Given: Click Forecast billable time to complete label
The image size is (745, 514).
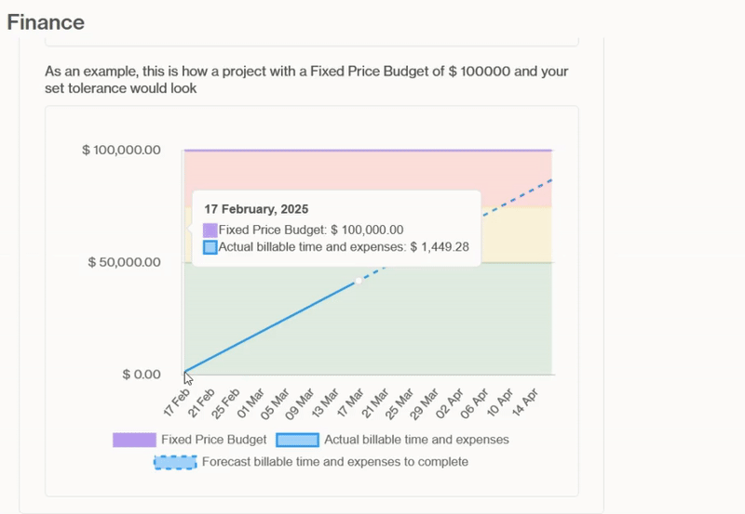Looking at the screenshot, I should [334, 462].
